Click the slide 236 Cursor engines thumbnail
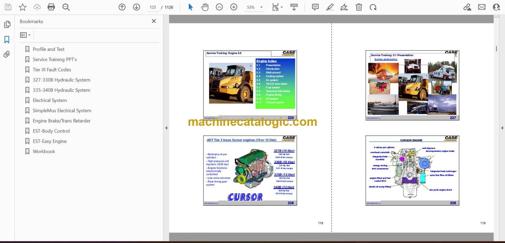This screenshot has height=243, width=505. (250, 171)
